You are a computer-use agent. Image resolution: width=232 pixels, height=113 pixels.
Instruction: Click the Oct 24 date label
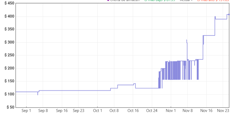pyautogui.click(x=152, y=111)
